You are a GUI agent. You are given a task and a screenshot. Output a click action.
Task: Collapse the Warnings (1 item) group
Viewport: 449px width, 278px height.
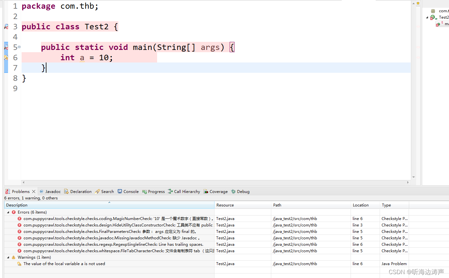click(7, 257)
